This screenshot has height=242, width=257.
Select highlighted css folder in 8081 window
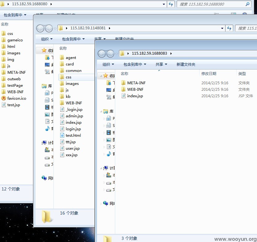(x=76, y=77)
